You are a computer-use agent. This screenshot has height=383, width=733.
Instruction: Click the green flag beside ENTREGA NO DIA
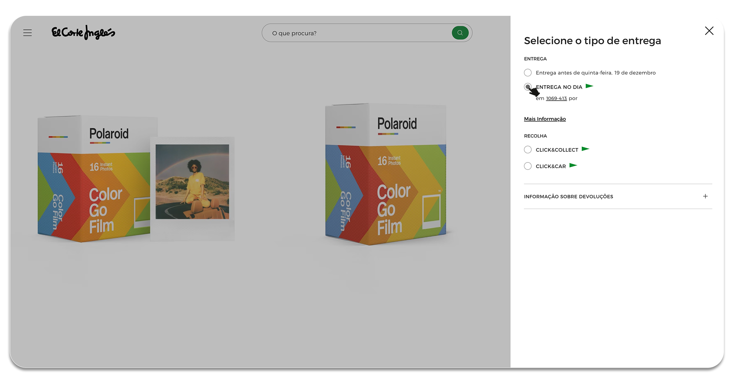(x=589, y=86)
